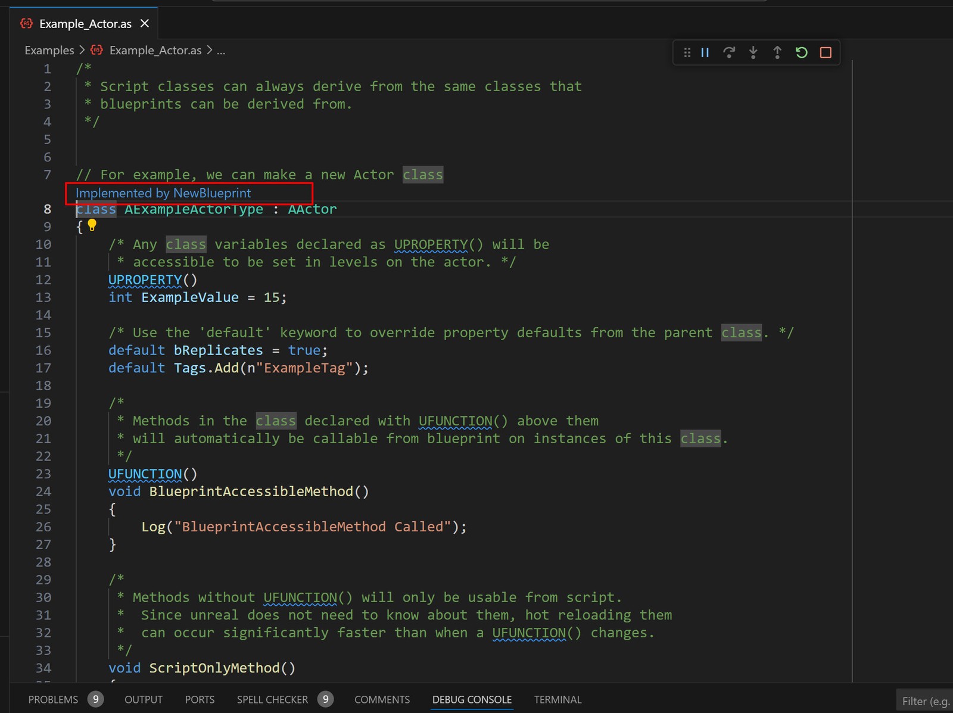Viewport: 953px width, 713px height.
Task: Click the lightbulb quick fix icon
Action: pyautogui.click(x=92, y=225)
